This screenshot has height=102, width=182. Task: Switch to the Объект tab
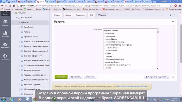click(x=57, y=15)
